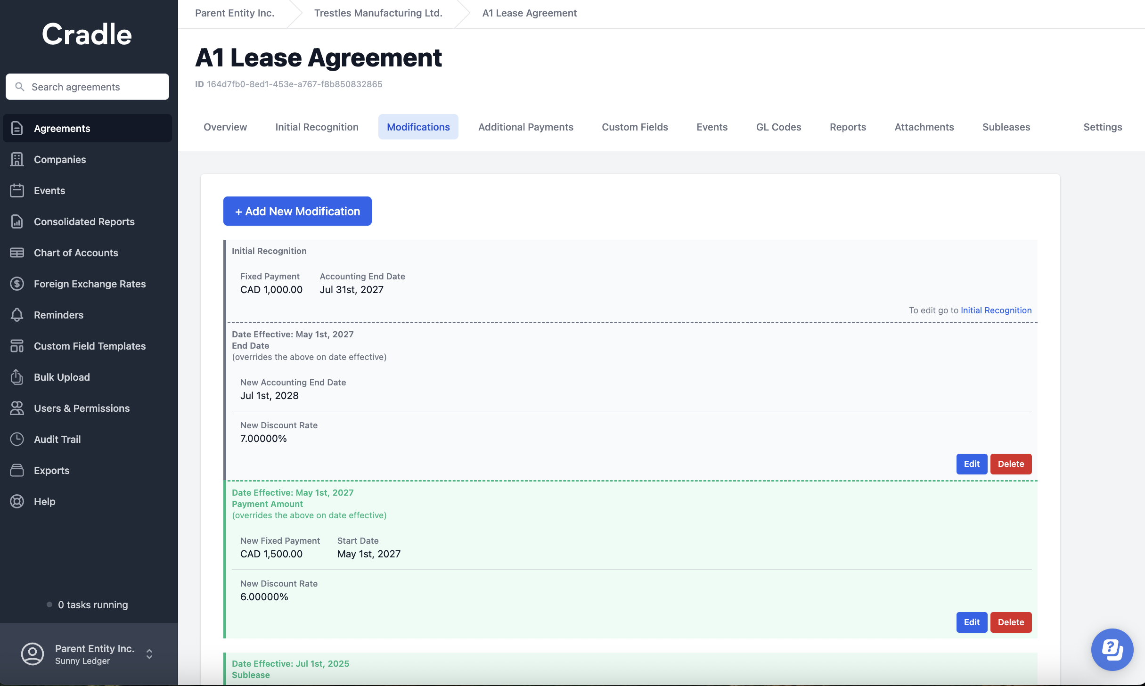Open the Subleases tab
This screenshot has width=1145, height=686.
click(1006, 127)
